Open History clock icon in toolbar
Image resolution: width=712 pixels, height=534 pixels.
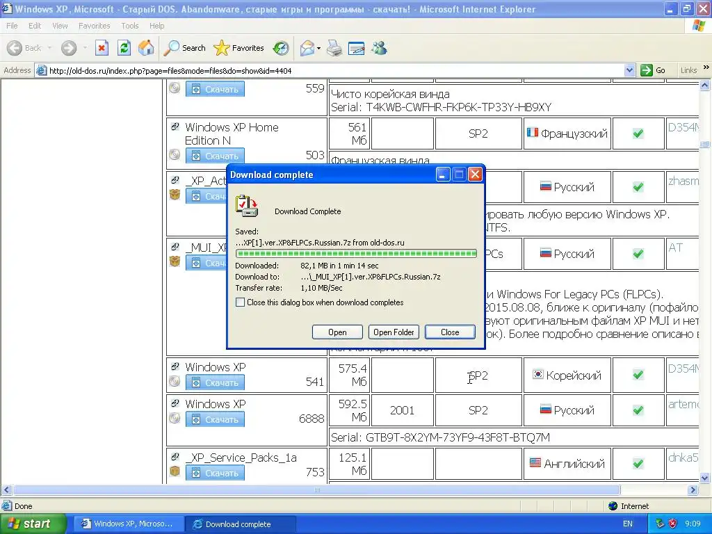tap(281, 48)
